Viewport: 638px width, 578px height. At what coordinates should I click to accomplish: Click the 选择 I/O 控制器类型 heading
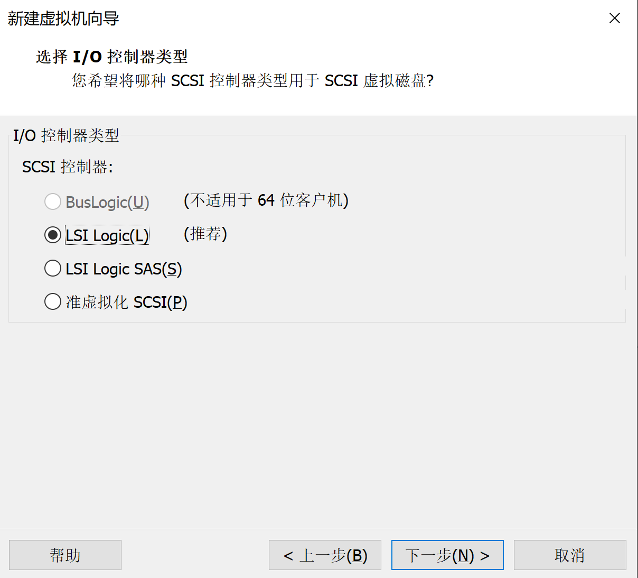tap(112, 57)
